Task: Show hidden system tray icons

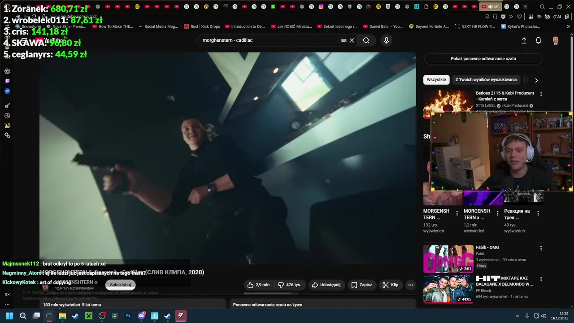Action: pyautogui.click(x=517, y=316)
